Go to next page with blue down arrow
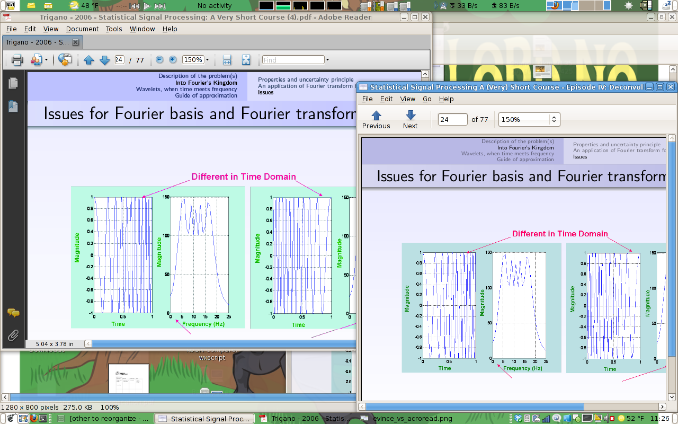Image resolution: width=678 pixels, height=424 pixels. 105,60
